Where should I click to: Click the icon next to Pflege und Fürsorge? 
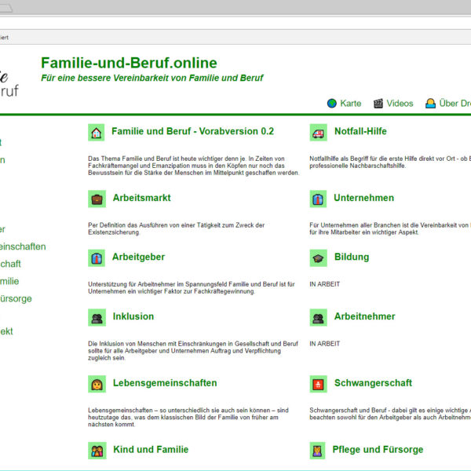coord(318,451)
